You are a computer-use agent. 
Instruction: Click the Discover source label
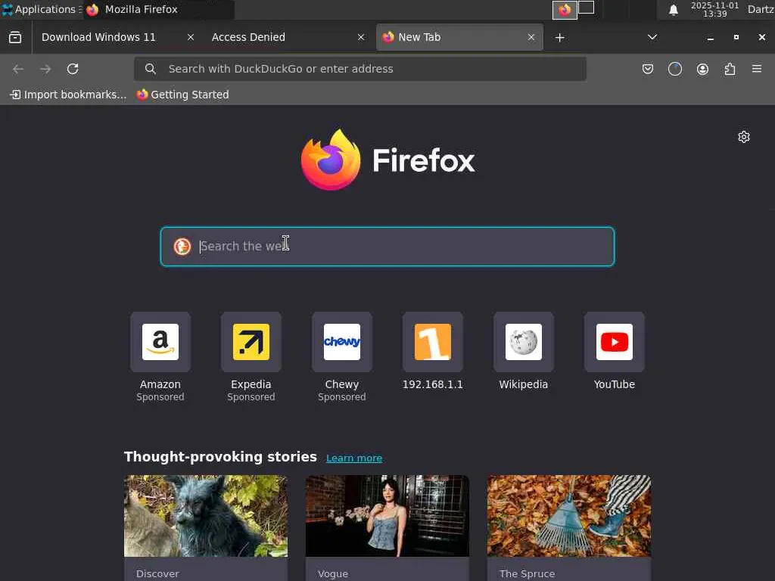pos(157,573)
